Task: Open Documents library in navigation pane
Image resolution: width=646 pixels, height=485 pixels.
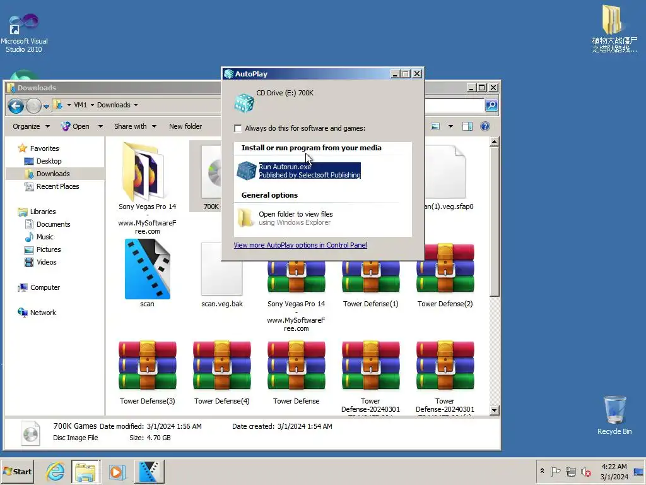Action: pyautogui.click(x=47, y=224)
